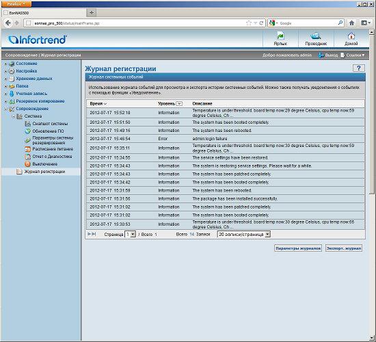The image size is (376, 342).
Task: Click Параметры журналов button
Action: 298,248
